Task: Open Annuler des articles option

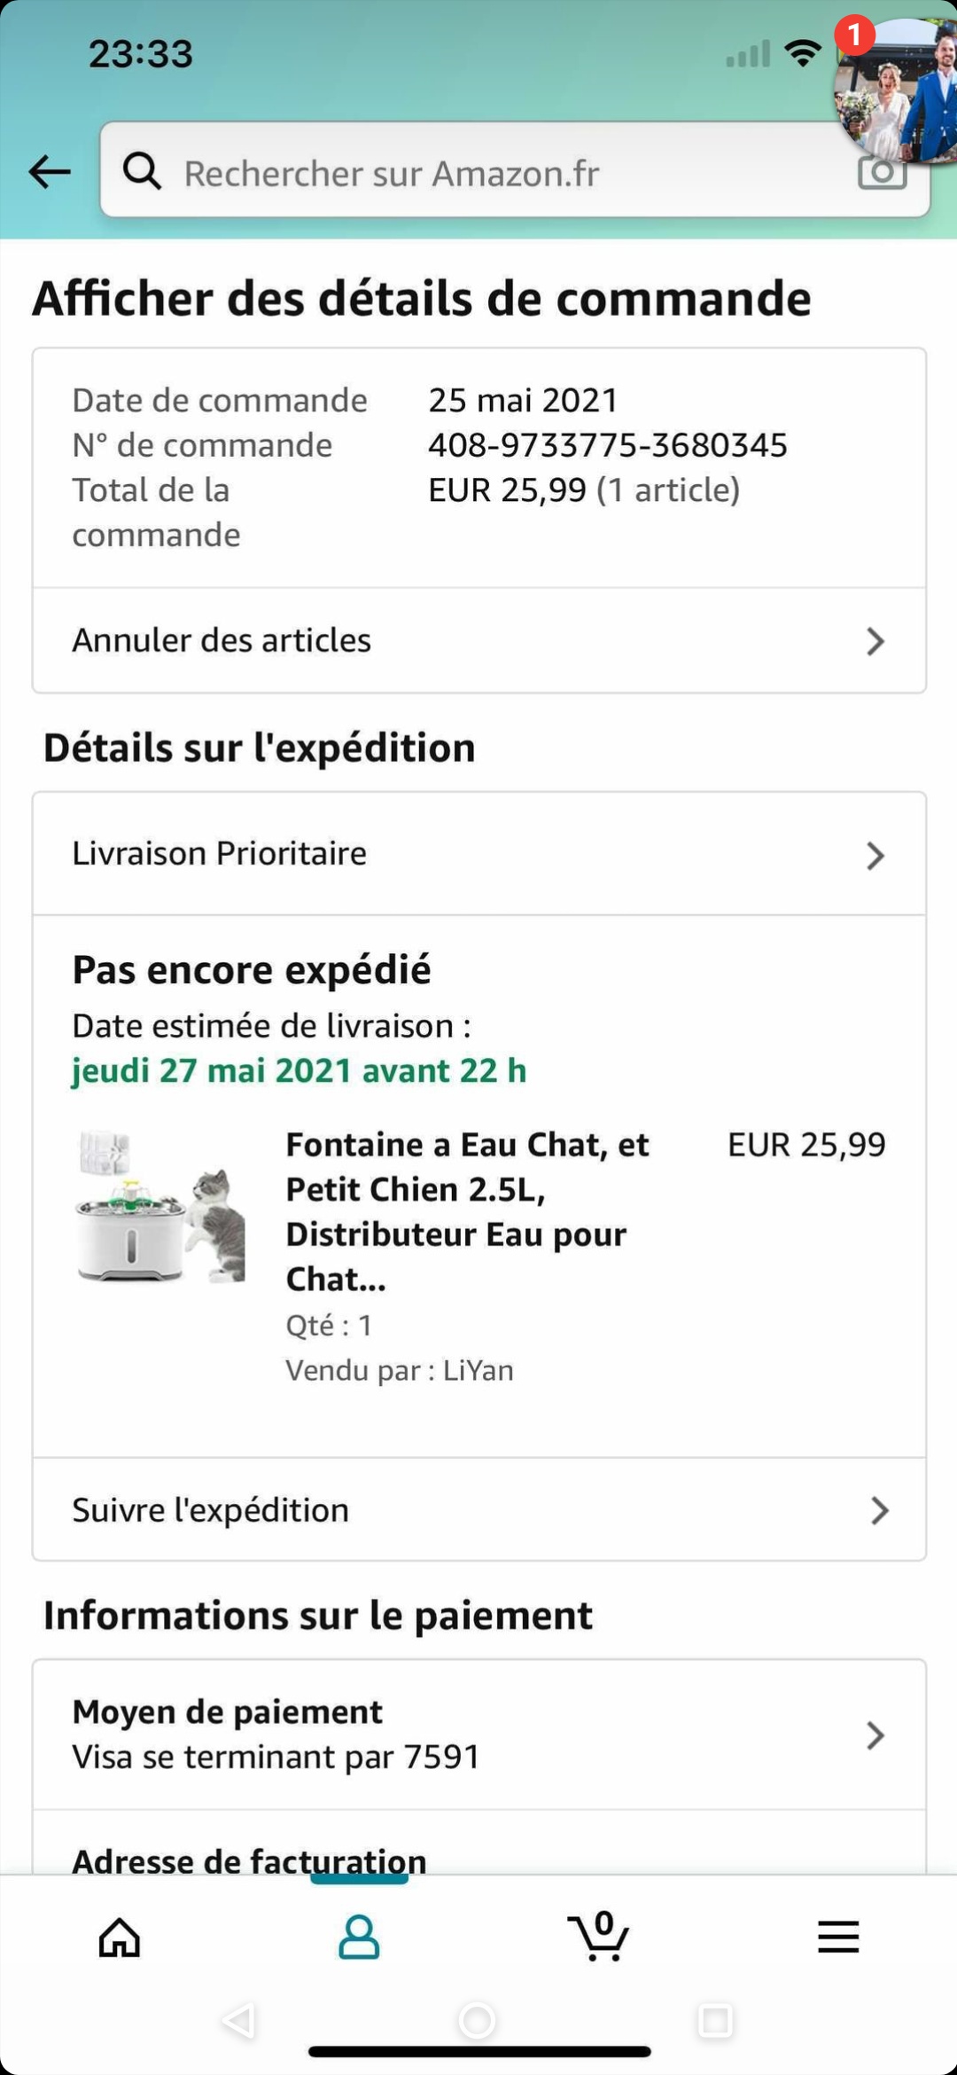Action: (x=222, y=640)
